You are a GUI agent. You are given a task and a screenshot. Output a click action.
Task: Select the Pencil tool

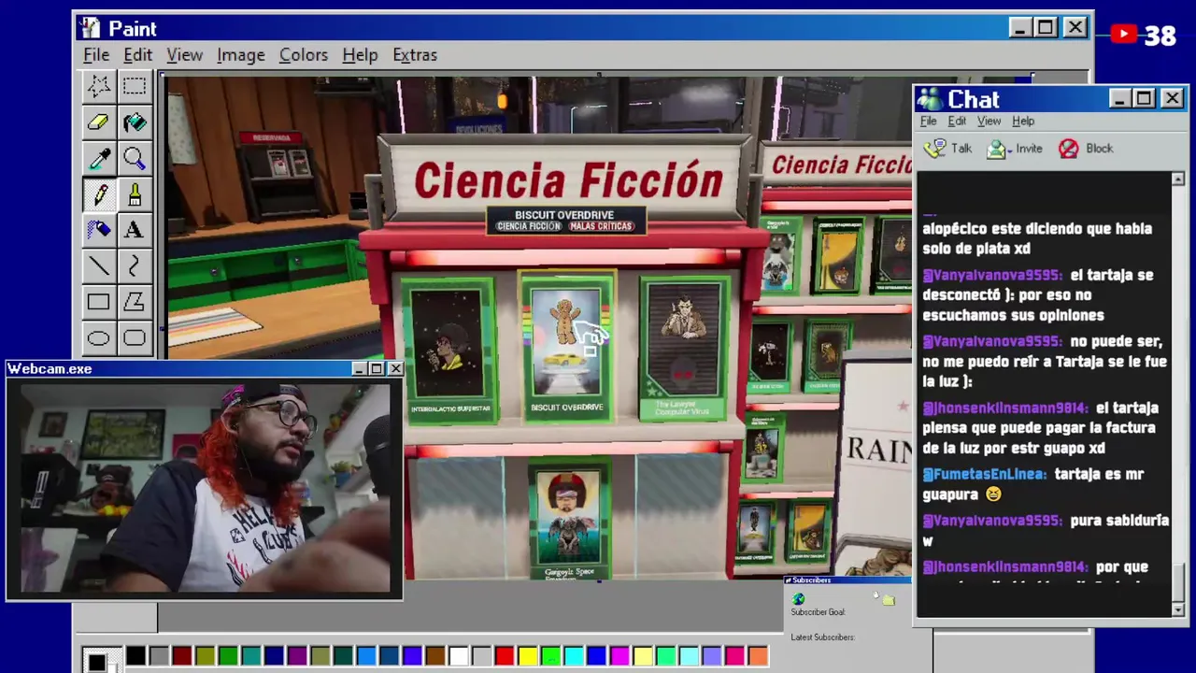pyautogui.click(x=98, y=193)
